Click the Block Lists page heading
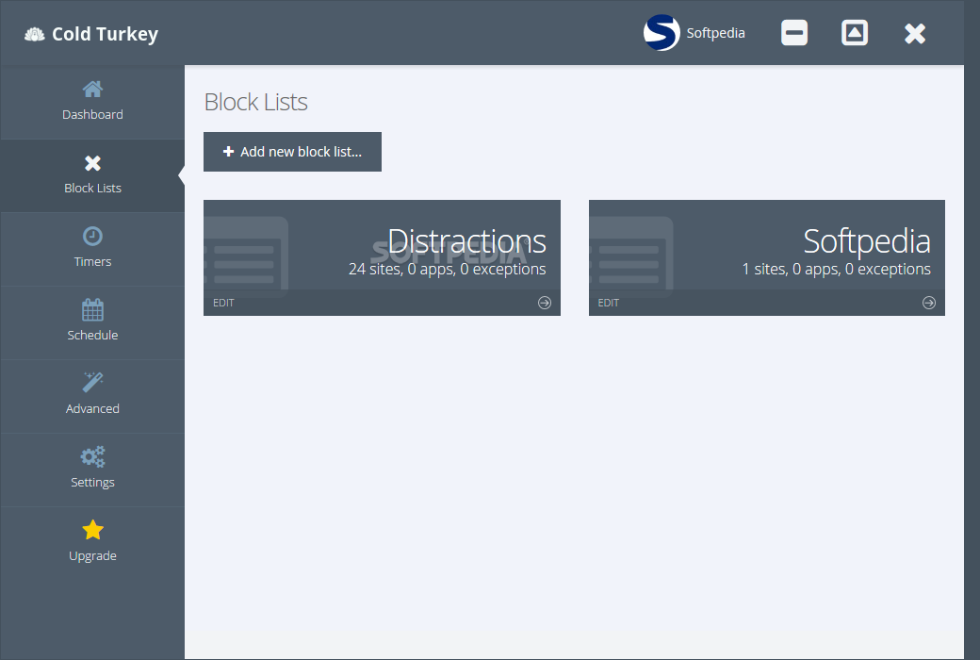 (255, 102)
